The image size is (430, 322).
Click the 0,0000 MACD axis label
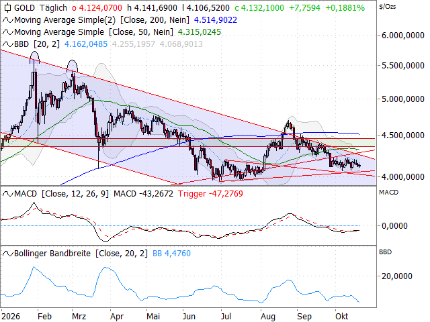[x=394, y=226]
